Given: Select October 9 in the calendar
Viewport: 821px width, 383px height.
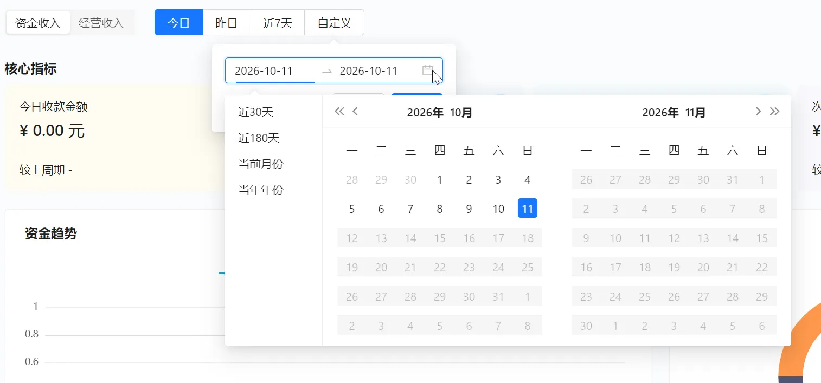Looking at the screenshot, I should tap(469, 209).
